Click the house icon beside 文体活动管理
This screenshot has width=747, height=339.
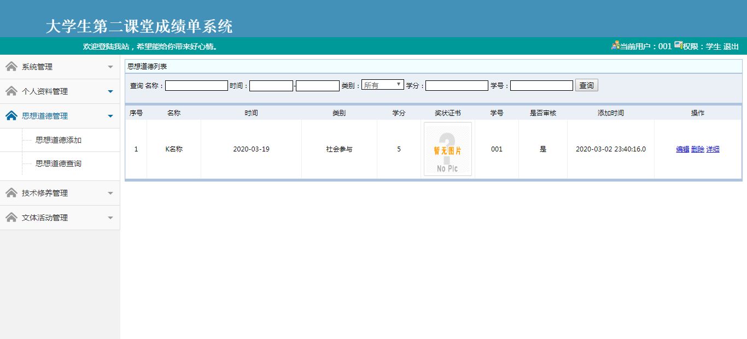(11, 218)
